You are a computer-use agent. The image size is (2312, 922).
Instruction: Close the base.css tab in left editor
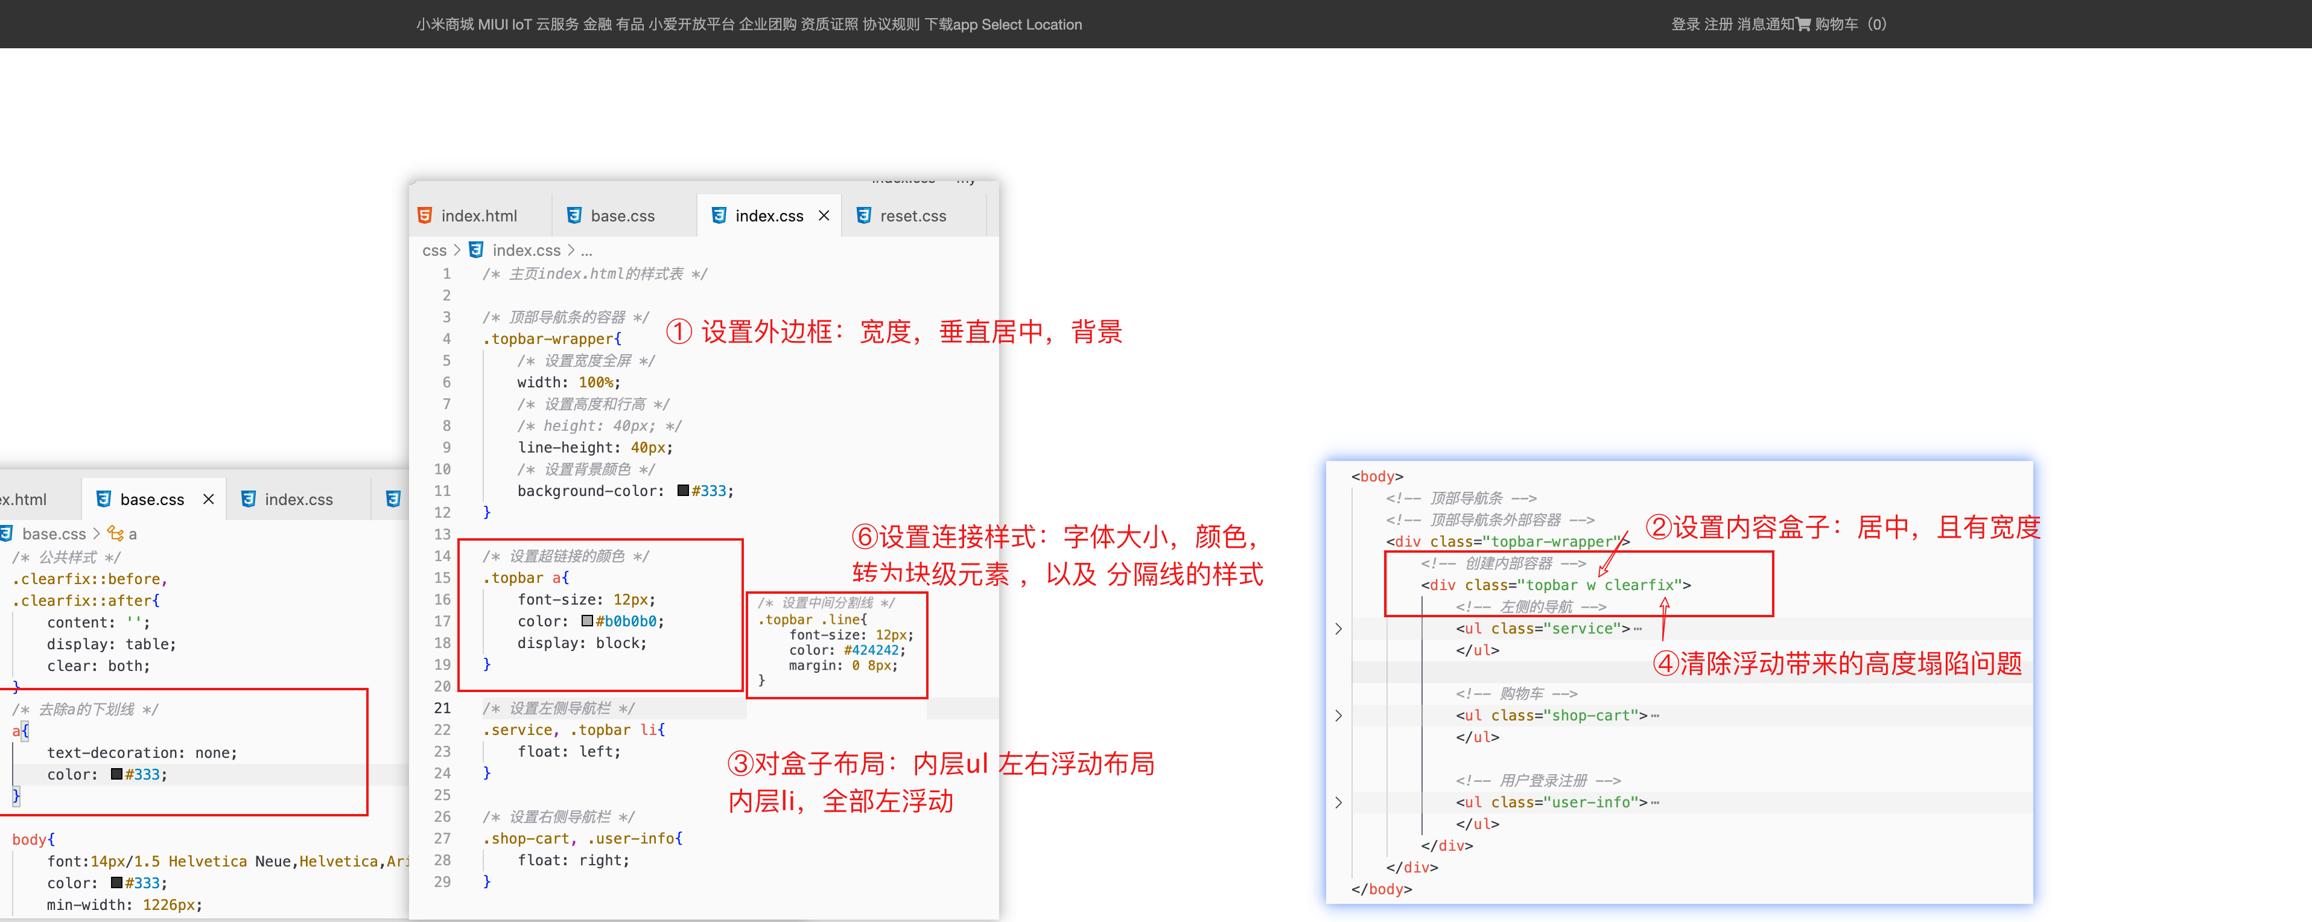[208, 499]
